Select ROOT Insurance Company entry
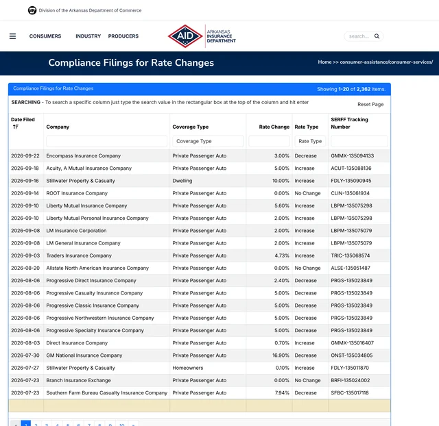 (77, 193)
